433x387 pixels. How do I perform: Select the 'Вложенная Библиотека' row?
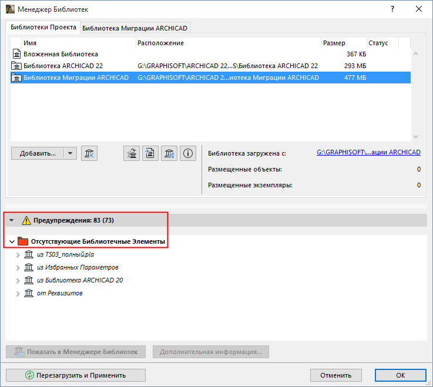click(x=210, y=54)
